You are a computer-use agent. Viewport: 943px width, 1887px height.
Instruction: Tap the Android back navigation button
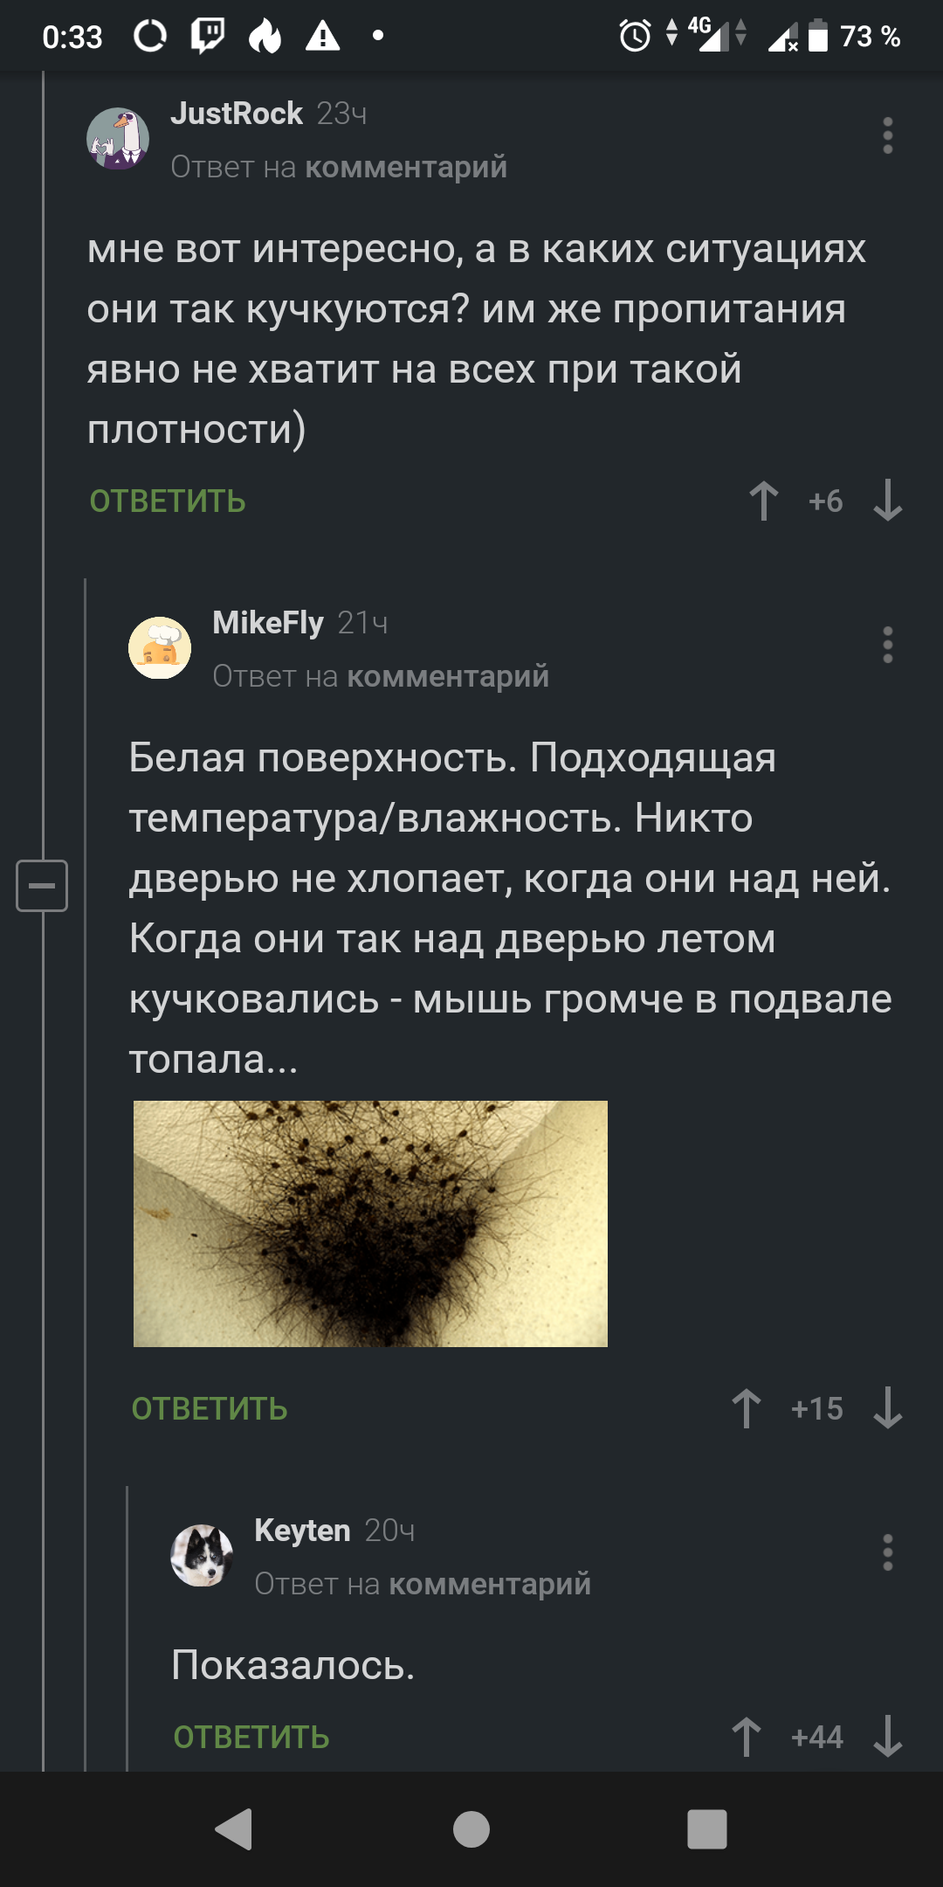click(234, 1828)
